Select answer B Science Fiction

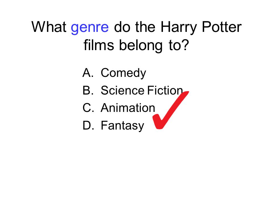coord(133,90)
